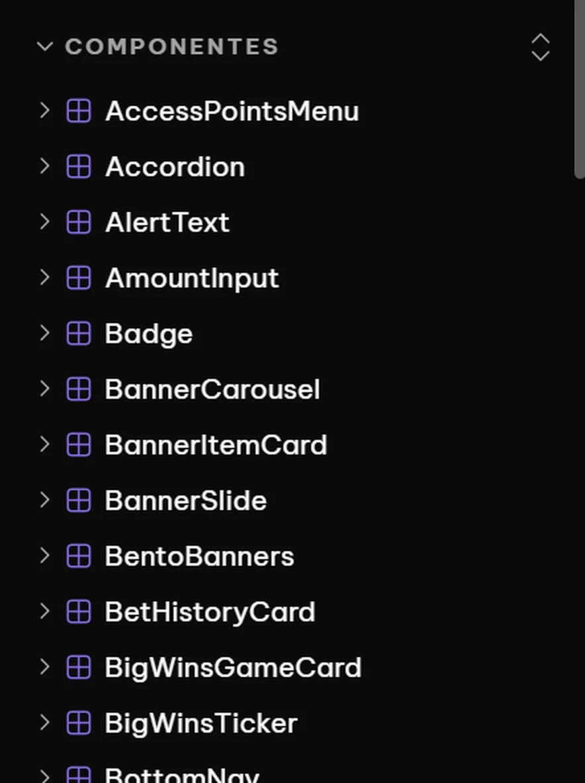The image size is (585, 783).
Task: Expand the BigWinsGameCard chevron
Action: pyautogui.click(x=44, y=667)
